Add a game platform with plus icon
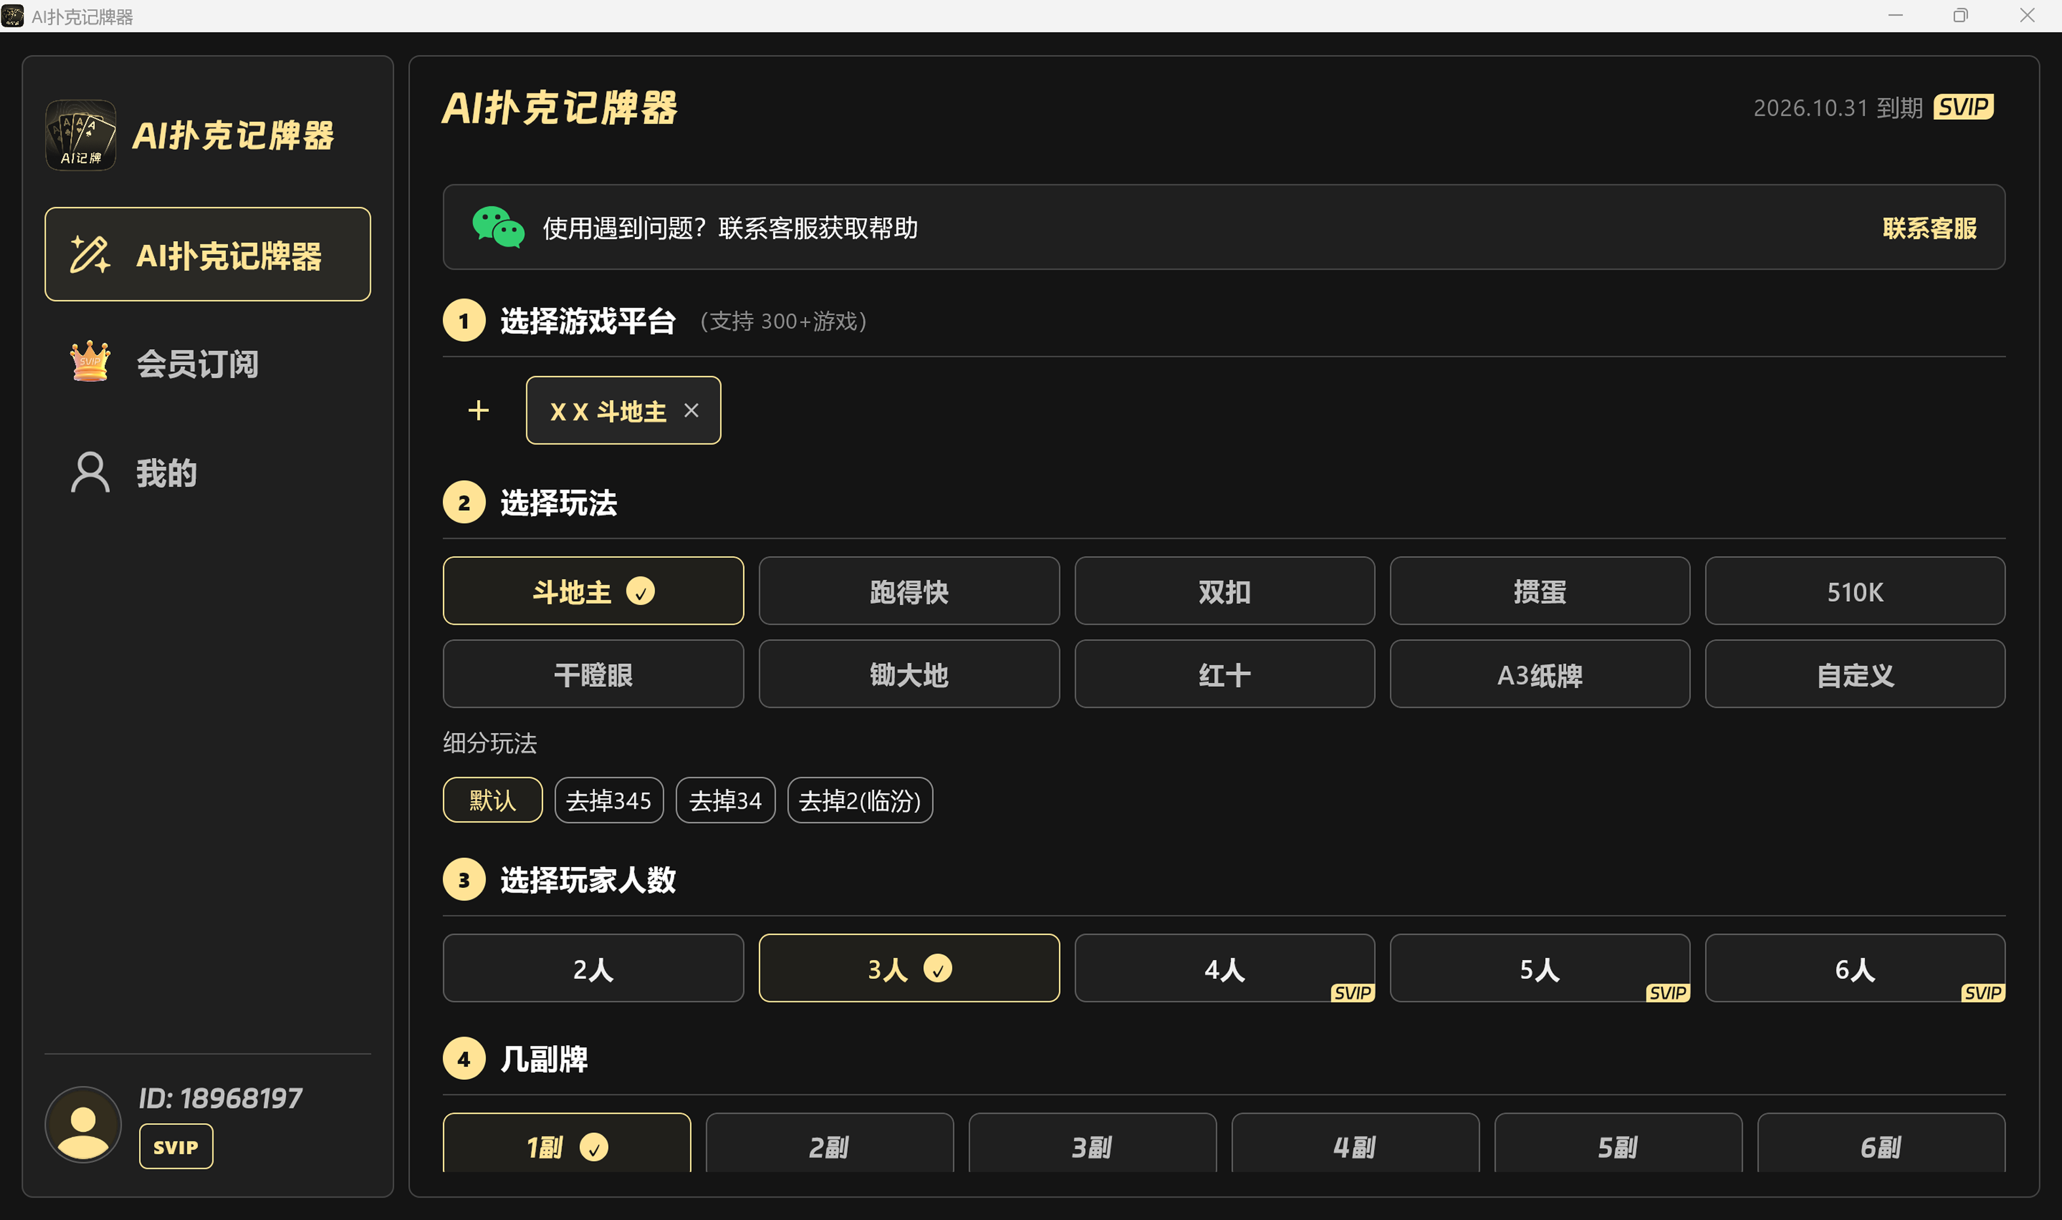Image resolution: width=2062 pixels, height=1220 pixels. 478,410
